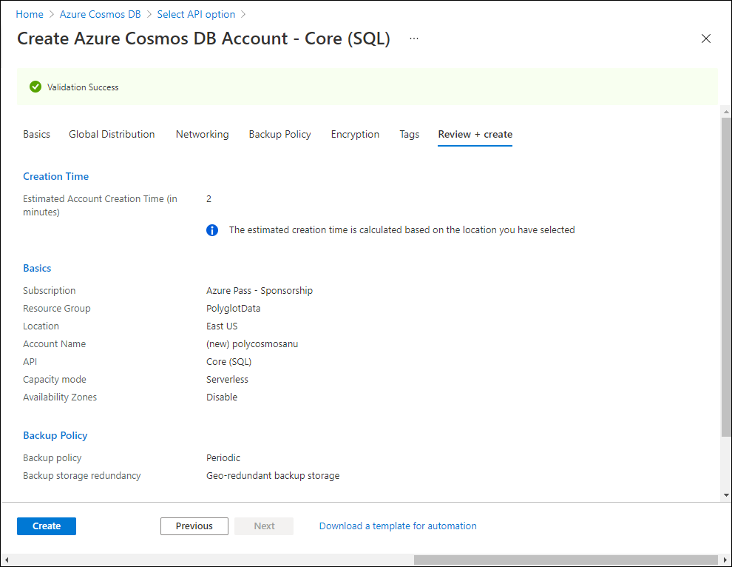Click the vertical scrollbar down arrow
Viewport: 732px width, 567px height.
pyautogui.click(x=726, y=494)
